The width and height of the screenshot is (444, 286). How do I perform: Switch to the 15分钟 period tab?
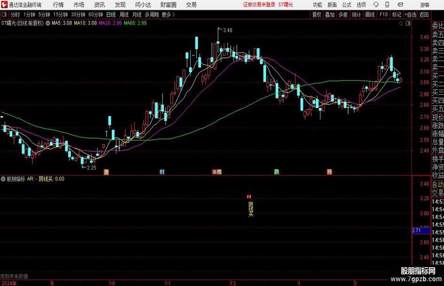pos(61,15)
